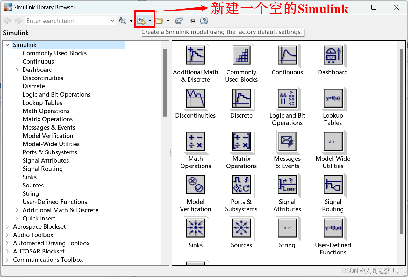Select Signal Routing tree item
This screenshot has width=408, height=277.
(43, 169)
